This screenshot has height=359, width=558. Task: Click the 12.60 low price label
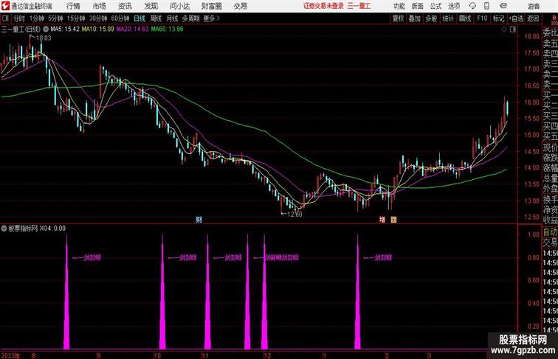[x=294, y=215]
